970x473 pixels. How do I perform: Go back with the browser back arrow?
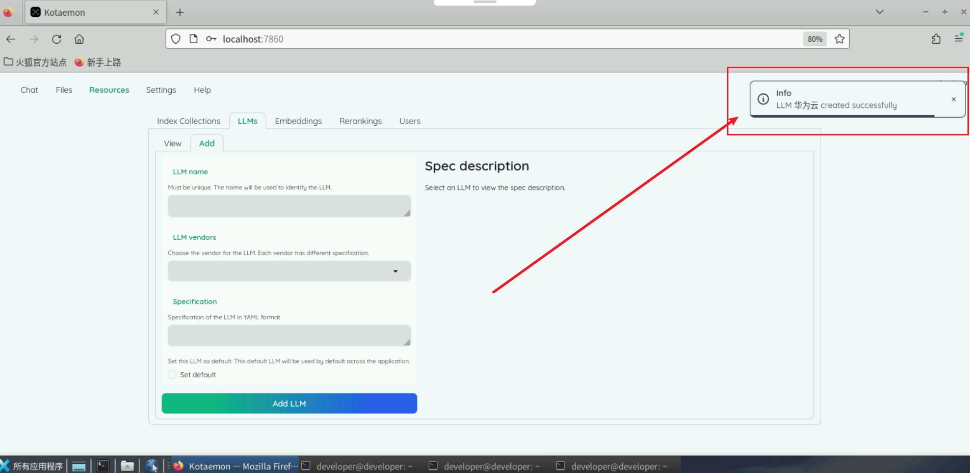tap(11, 39)
